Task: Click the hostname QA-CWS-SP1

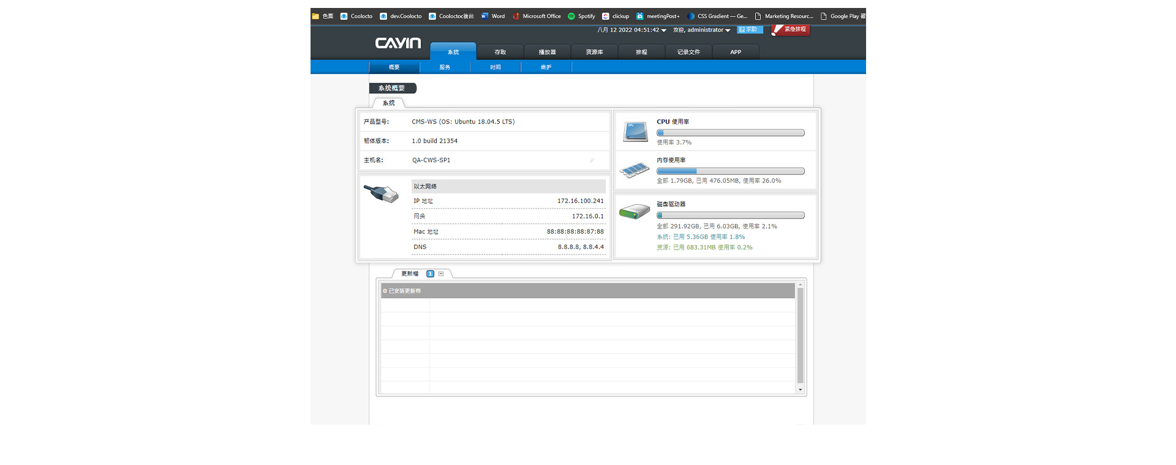Action: pos(431,160)
